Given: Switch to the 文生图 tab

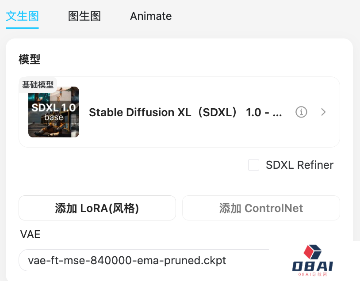Looking at the screenshot, I should coord(22,16).
